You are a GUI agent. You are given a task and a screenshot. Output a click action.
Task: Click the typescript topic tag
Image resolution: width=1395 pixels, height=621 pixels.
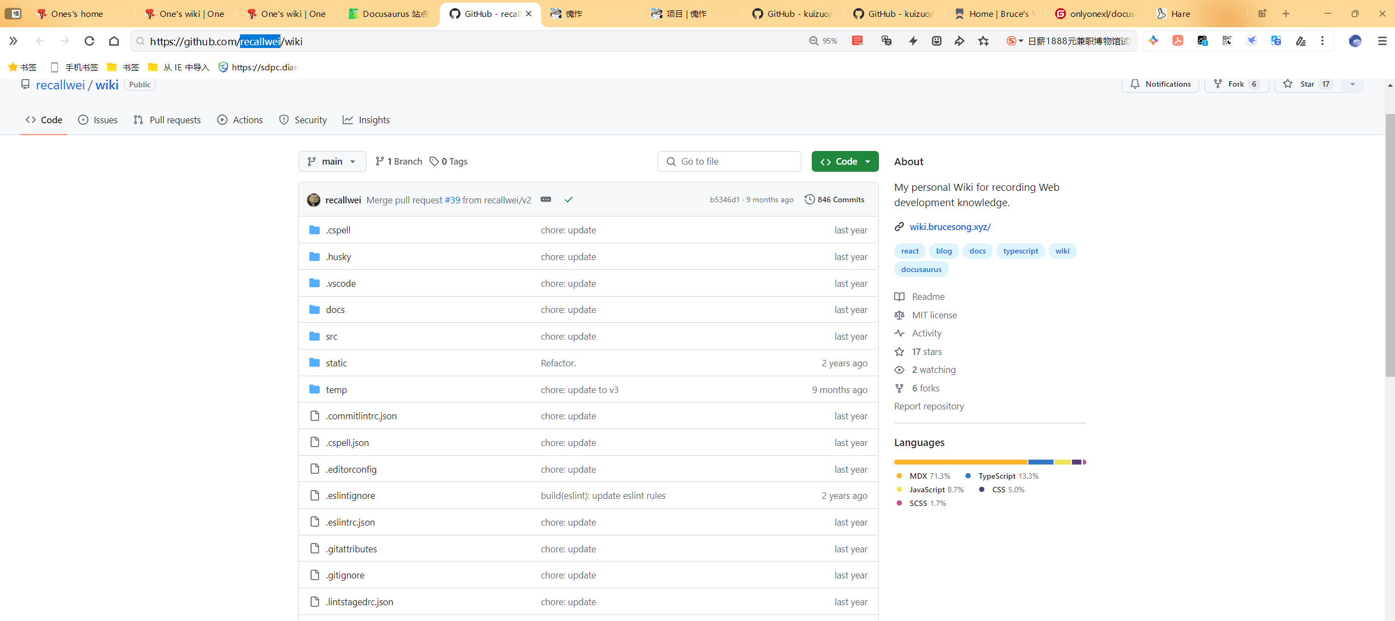point(1020,251)
